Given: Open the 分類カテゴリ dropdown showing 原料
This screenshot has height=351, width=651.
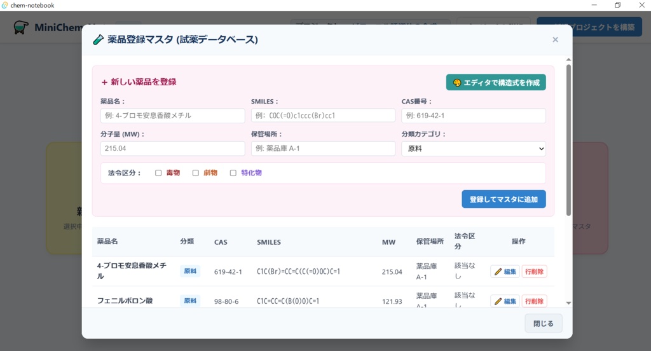Looking at the screenshot, I should (x=473, y=149).
